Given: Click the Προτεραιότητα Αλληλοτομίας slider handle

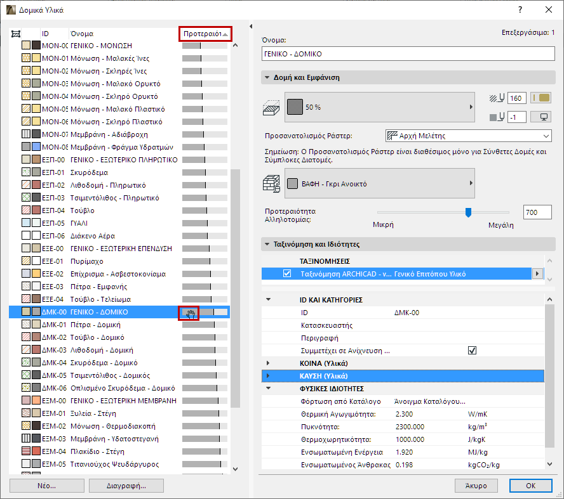Looking at the screenshot, I should point(468,212).
